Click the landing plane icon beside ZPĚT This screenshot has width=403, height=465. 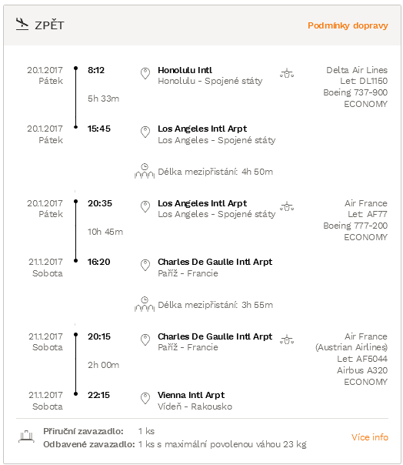(22, 24)
